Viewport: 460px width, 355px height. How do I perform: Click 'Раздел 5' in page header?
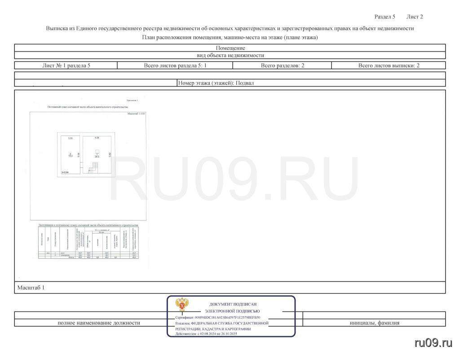[385, 17]
